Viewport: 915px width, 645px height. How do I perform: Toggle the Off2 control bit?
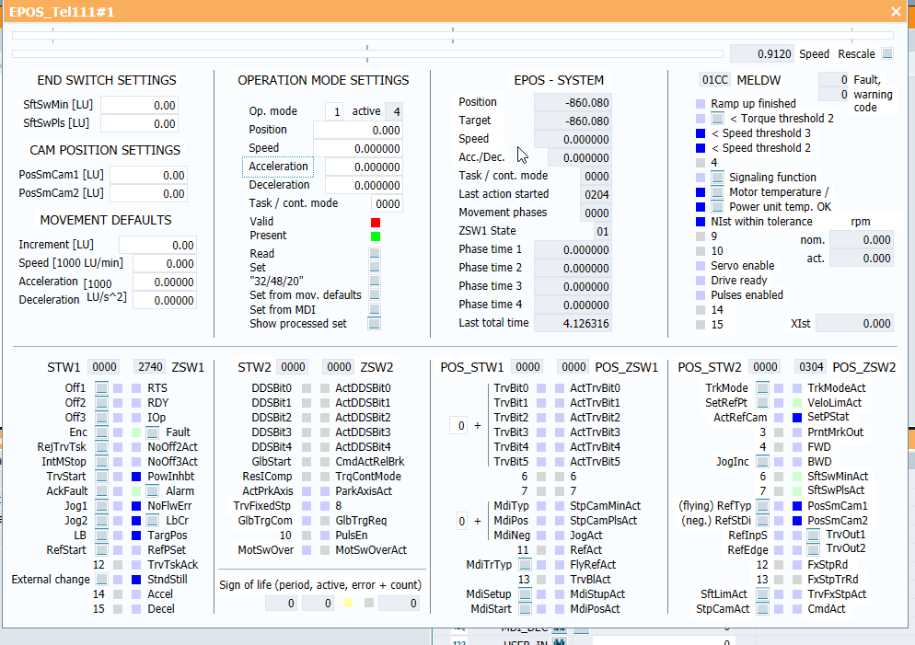click(x=101, y=402)
